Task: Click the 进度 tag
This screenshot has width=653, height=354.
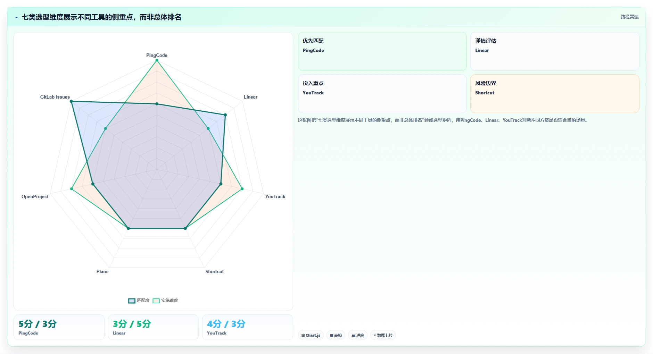Action: tap(358, 335)
